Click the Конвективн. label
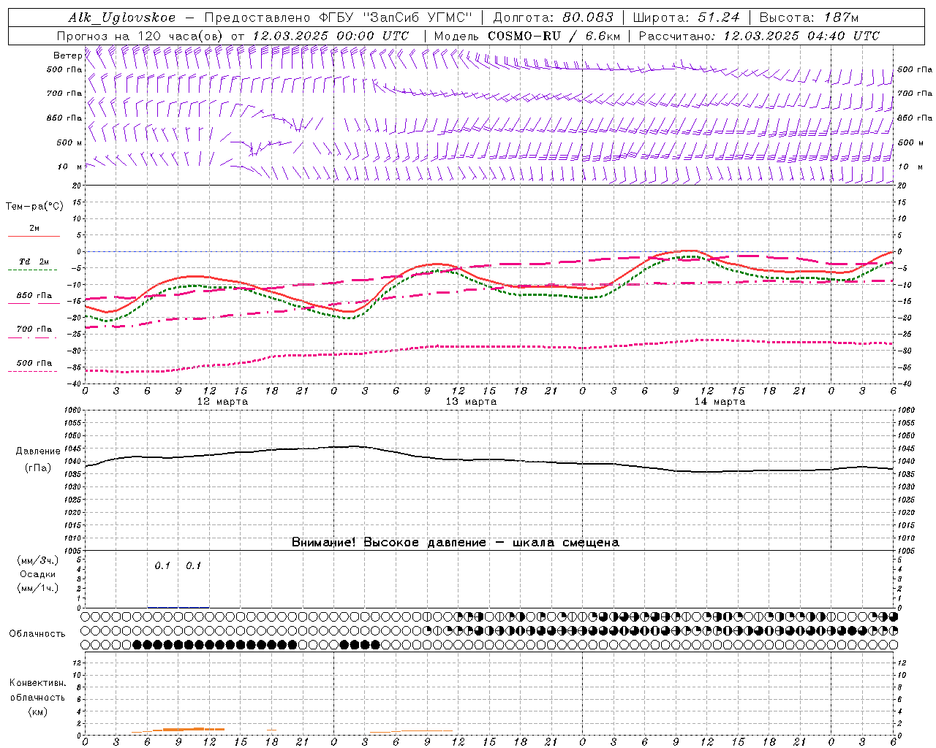The height and width of the screenshot is (748, 936). click(x=38, y=683)
